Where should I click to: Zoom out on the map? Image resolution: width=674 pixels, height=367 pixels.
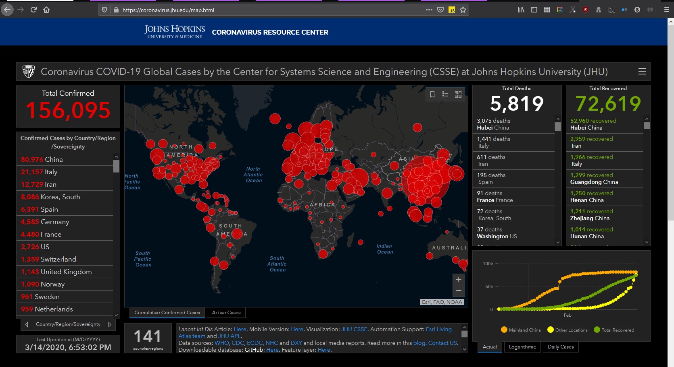point(458,291)
